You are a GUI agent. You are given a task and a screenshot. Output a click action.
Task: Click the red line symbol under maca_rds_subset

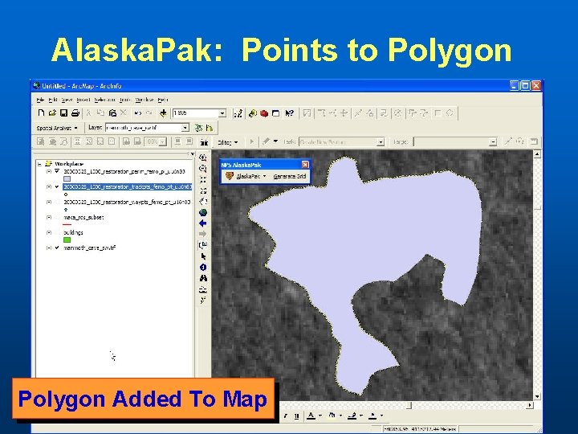tap(67, 224)
